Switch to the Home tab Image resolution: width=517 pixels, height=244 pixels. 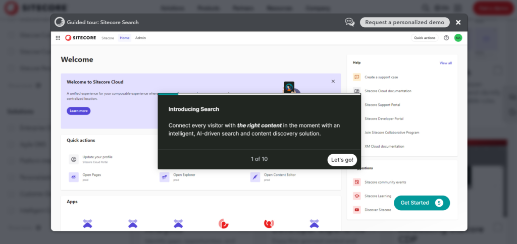[x=125, y=38]
